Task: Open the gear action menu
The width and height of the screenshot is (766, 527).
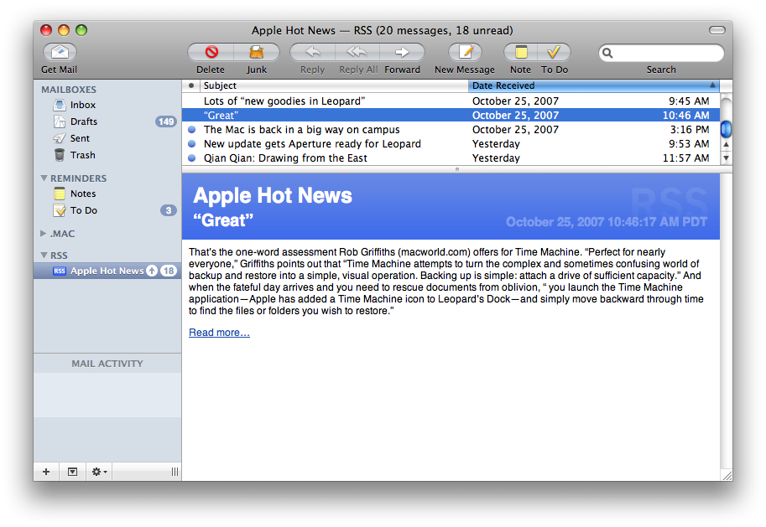Action: 99,472
